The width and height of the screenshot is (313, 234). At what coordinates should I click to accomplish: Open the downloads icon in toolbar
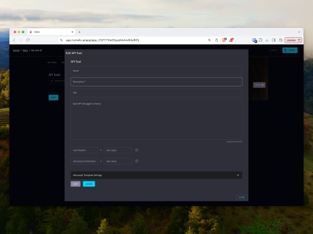coord(267,40)
